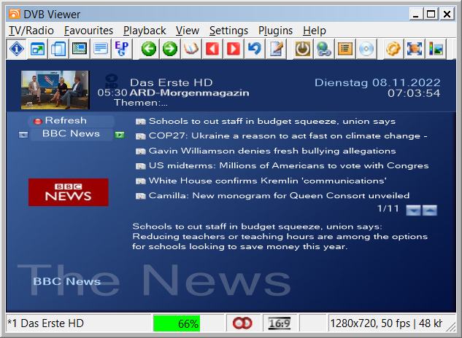Open the TV/Radio menu
The width and height of the screenshot is (462, 338).
tap(31, 31)
